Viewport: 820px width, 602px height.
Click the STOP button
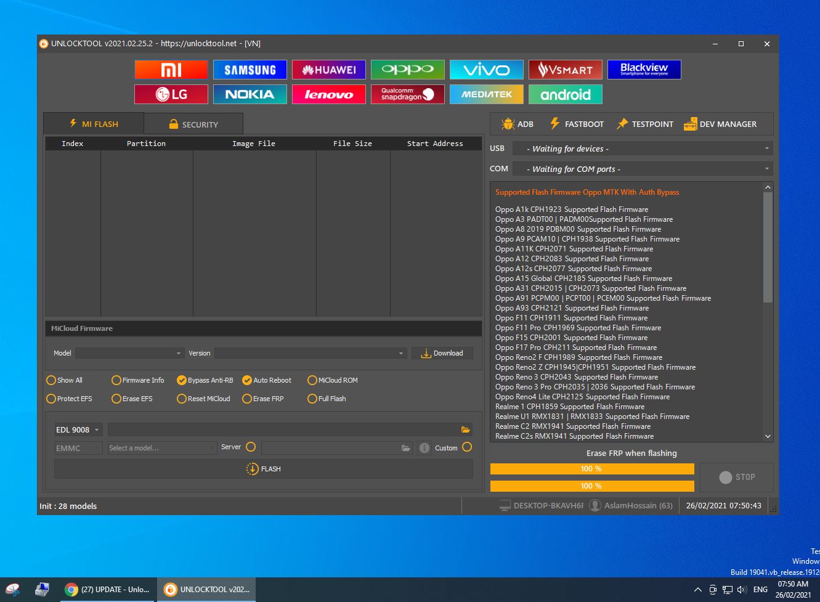coord(737,477)
